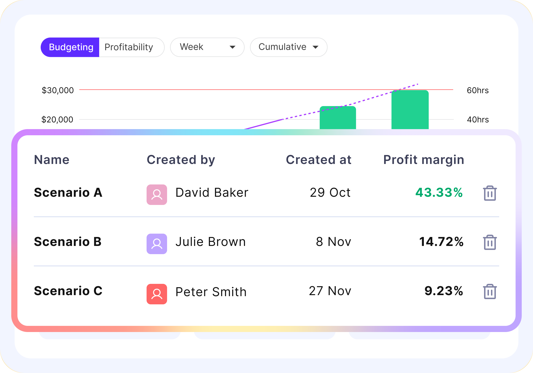
Task: Sort by Created by column header
Action: click(181, 160)
